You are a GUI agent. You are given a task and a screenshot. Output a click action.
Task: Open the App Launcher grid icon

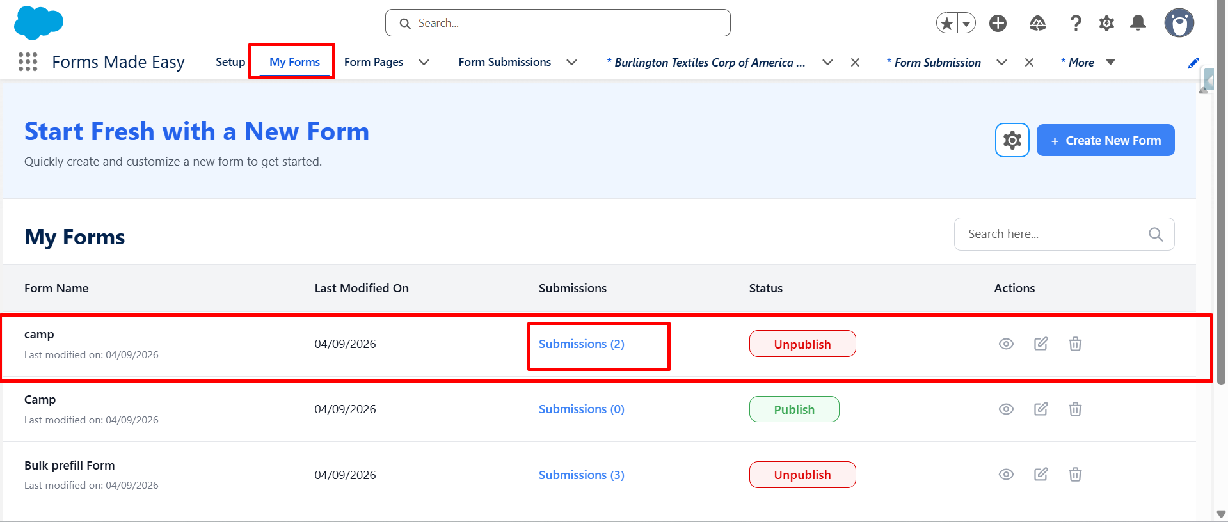click(x=28, y=62)
